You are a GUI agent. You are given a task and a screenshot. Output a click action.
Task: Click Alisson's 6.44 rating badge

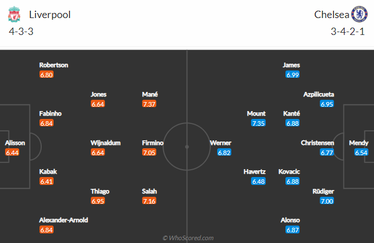[12, 152]
